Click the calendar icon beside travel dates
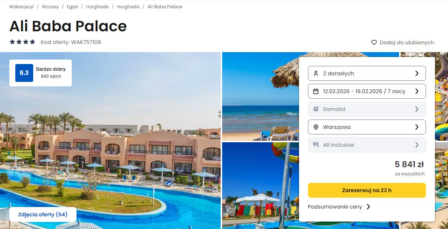This screenshot has width=448, height=229. (316, 91)
